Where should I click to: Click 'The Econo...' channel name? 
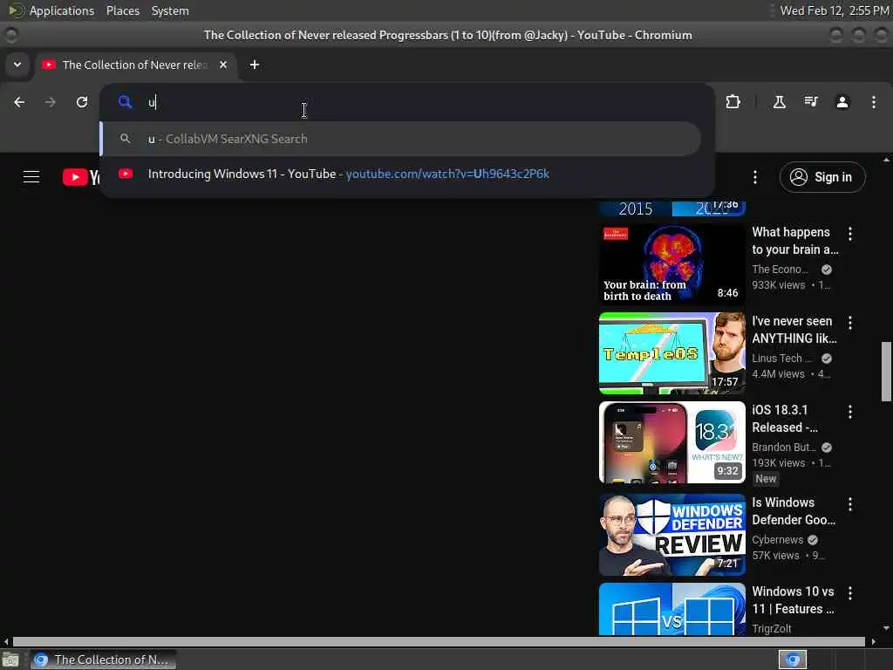click(x=780, y=270)
